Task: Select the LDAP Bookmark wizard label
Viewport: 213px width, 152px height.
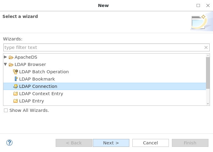Action: click(x=37, y=79)
